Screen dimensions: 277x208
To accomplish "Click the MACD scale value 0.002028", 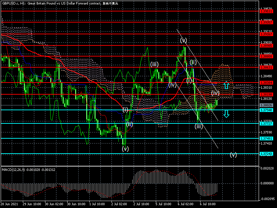I will [x=267, y=168].
